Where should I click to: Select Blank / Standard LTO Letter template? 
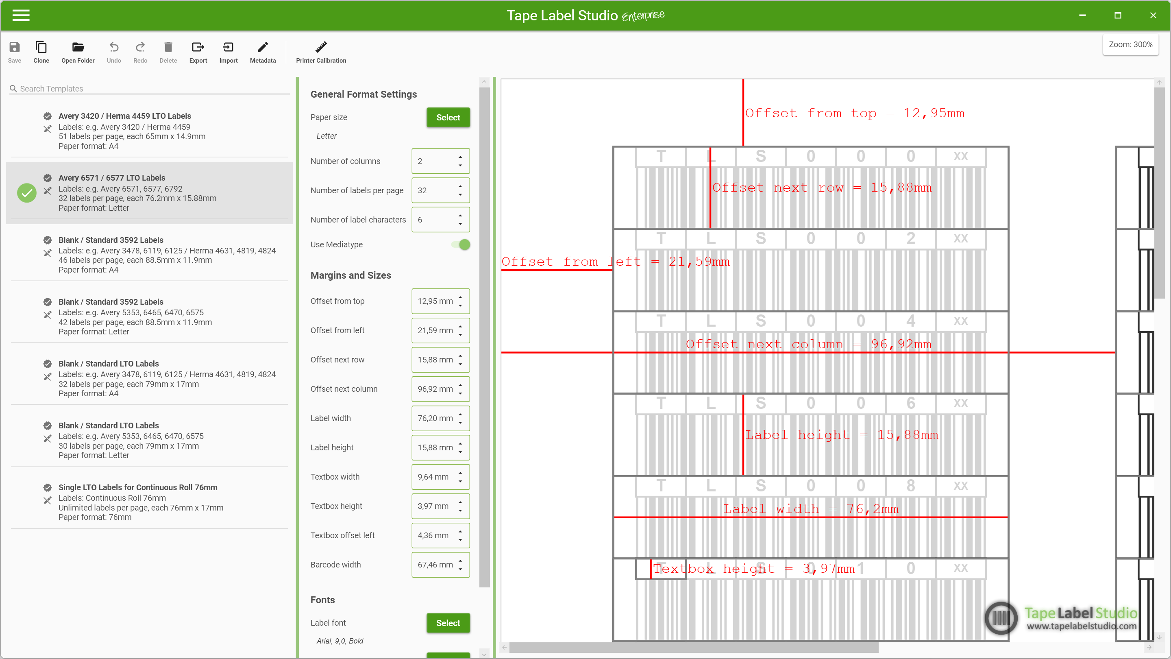point(149,440)
